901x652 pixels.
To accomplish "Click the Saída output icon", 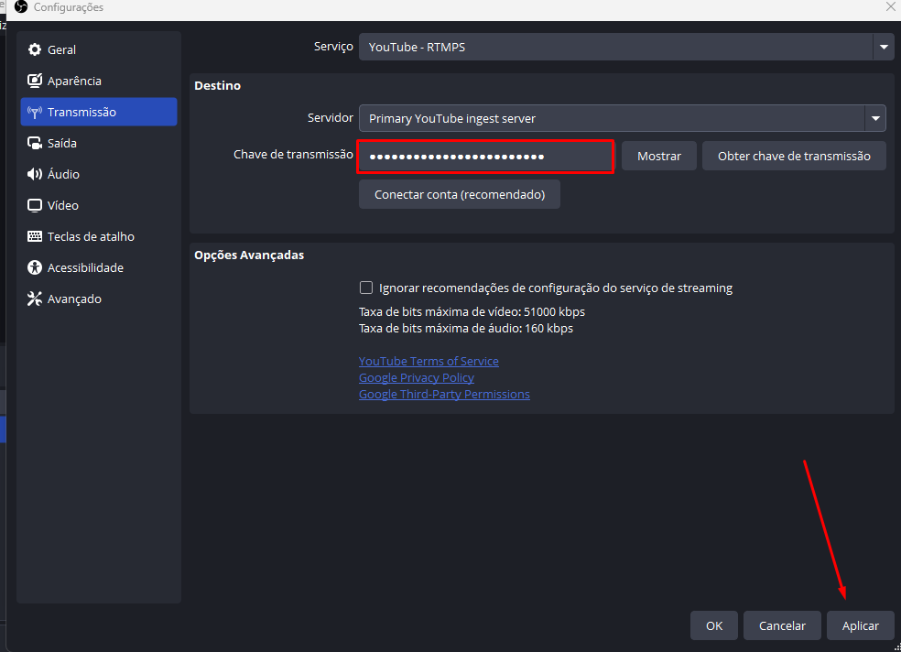I will (x=35, y=143).
